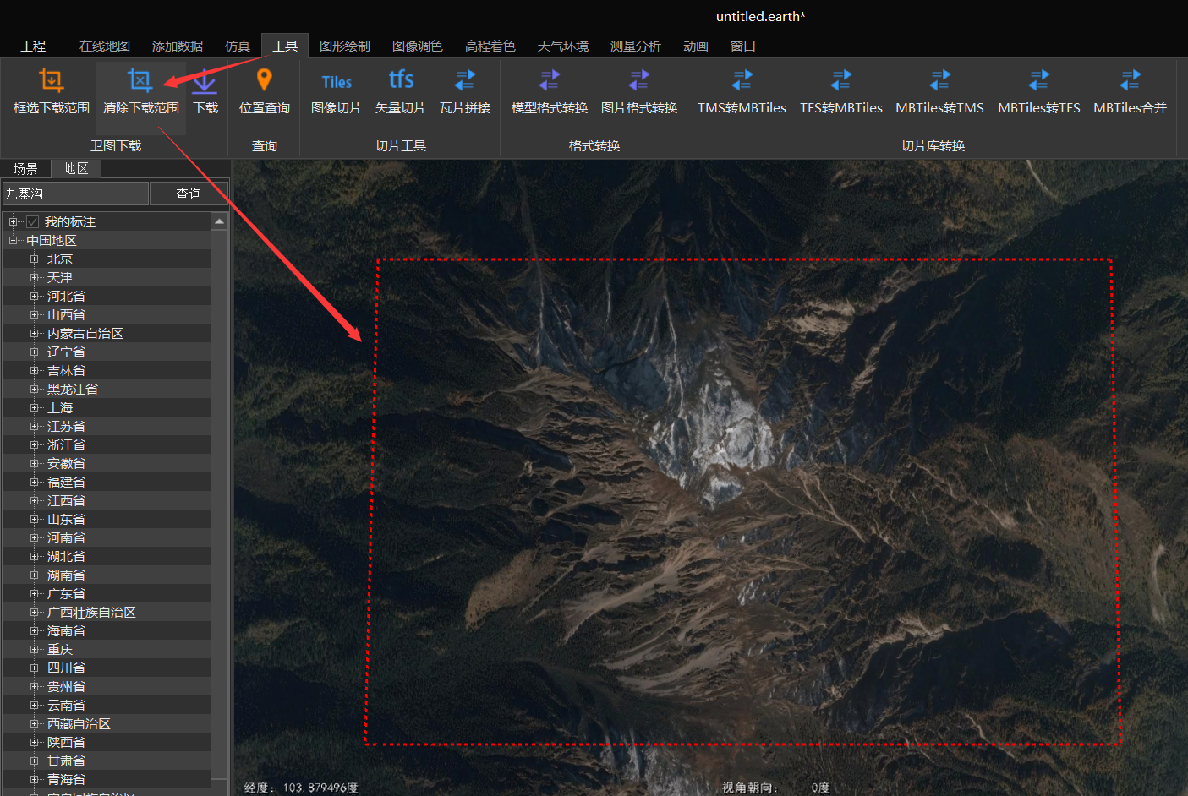1188x796 pixels.
Task: Click the MBTiles合并 icon
Action: [x=1131, y=80]
